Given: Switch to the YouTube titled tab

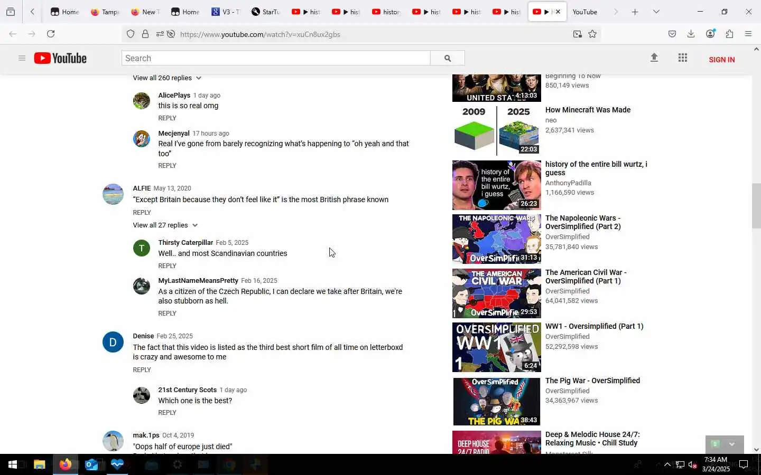Looking at the screenshot, I should [585, 12].
